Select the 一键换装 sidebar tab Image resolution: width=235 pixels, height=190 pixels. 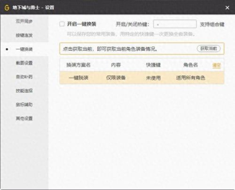click(24, 49)
